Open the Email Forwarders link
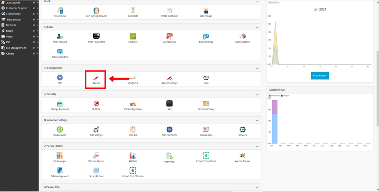 (x=96, y=37)
